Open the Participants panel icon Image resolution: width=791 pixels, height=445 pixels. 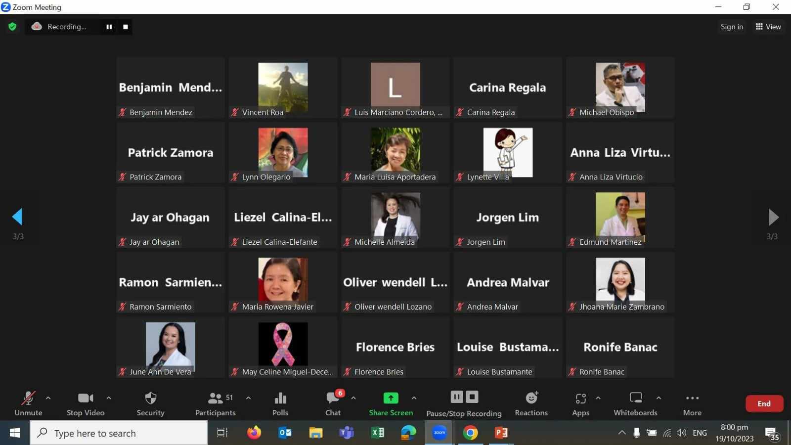[x=216, y=399]
